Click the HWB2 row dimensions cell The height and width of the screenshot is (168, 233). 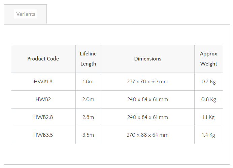pos(147,99)
